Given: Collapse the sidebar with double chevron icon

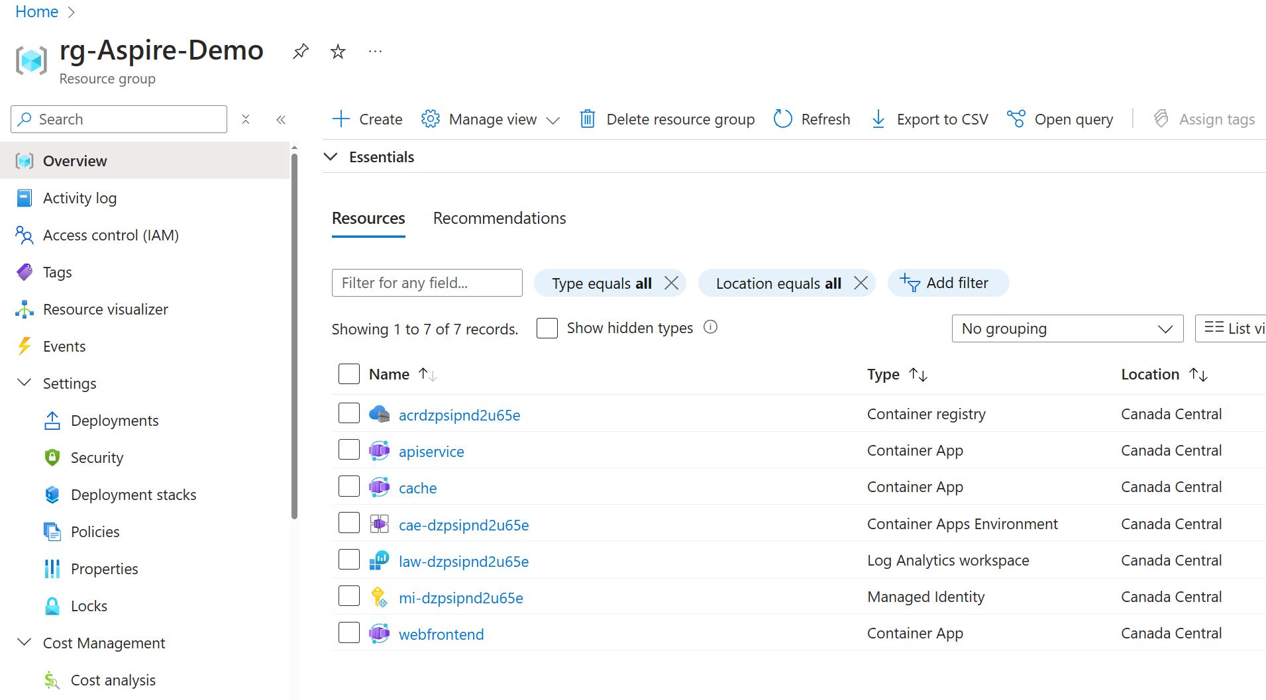Looking at the screenshot, I should pos(281,119).
